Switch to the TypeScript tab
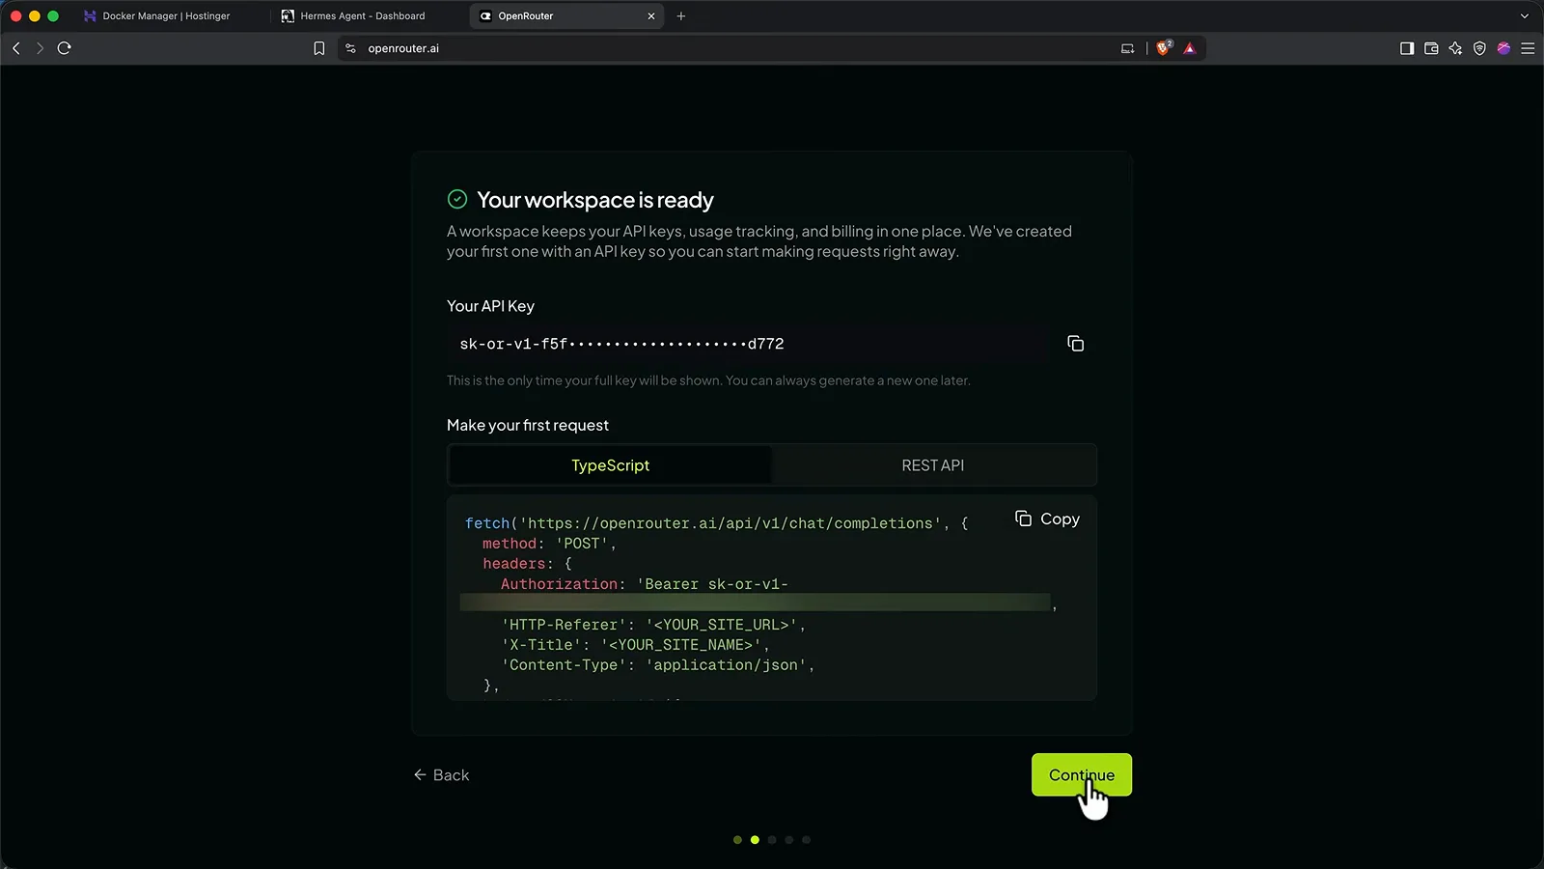The height and width of the screenshot is (869, 1544). tap(610, 465)
